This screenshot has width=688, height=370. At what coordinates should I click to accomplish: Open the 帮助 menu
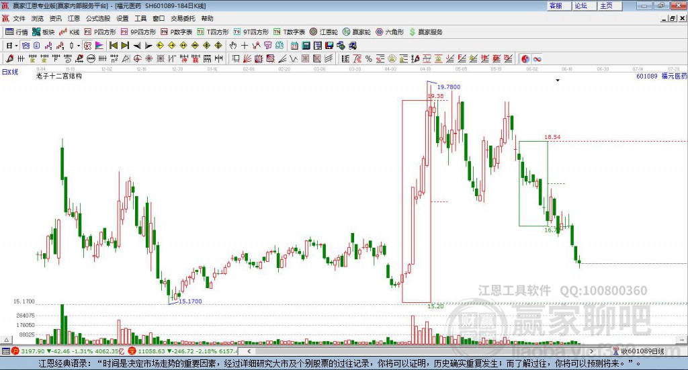coord(207,18)
